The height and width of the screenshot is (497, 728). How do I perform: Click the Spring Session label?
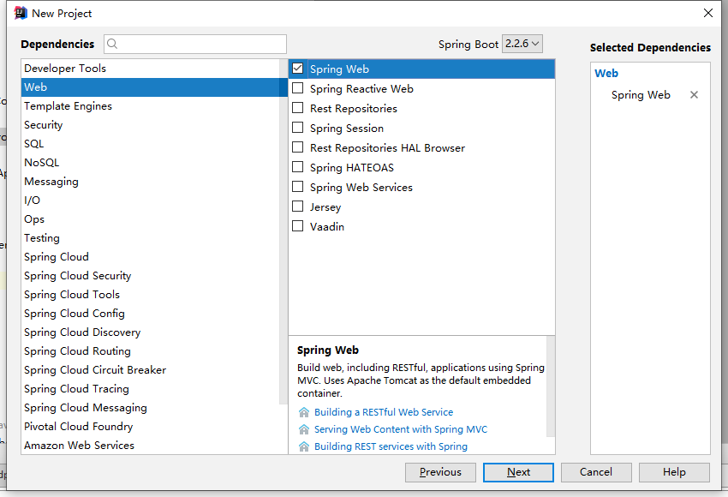pyautogui.click(x=347, y=129)
